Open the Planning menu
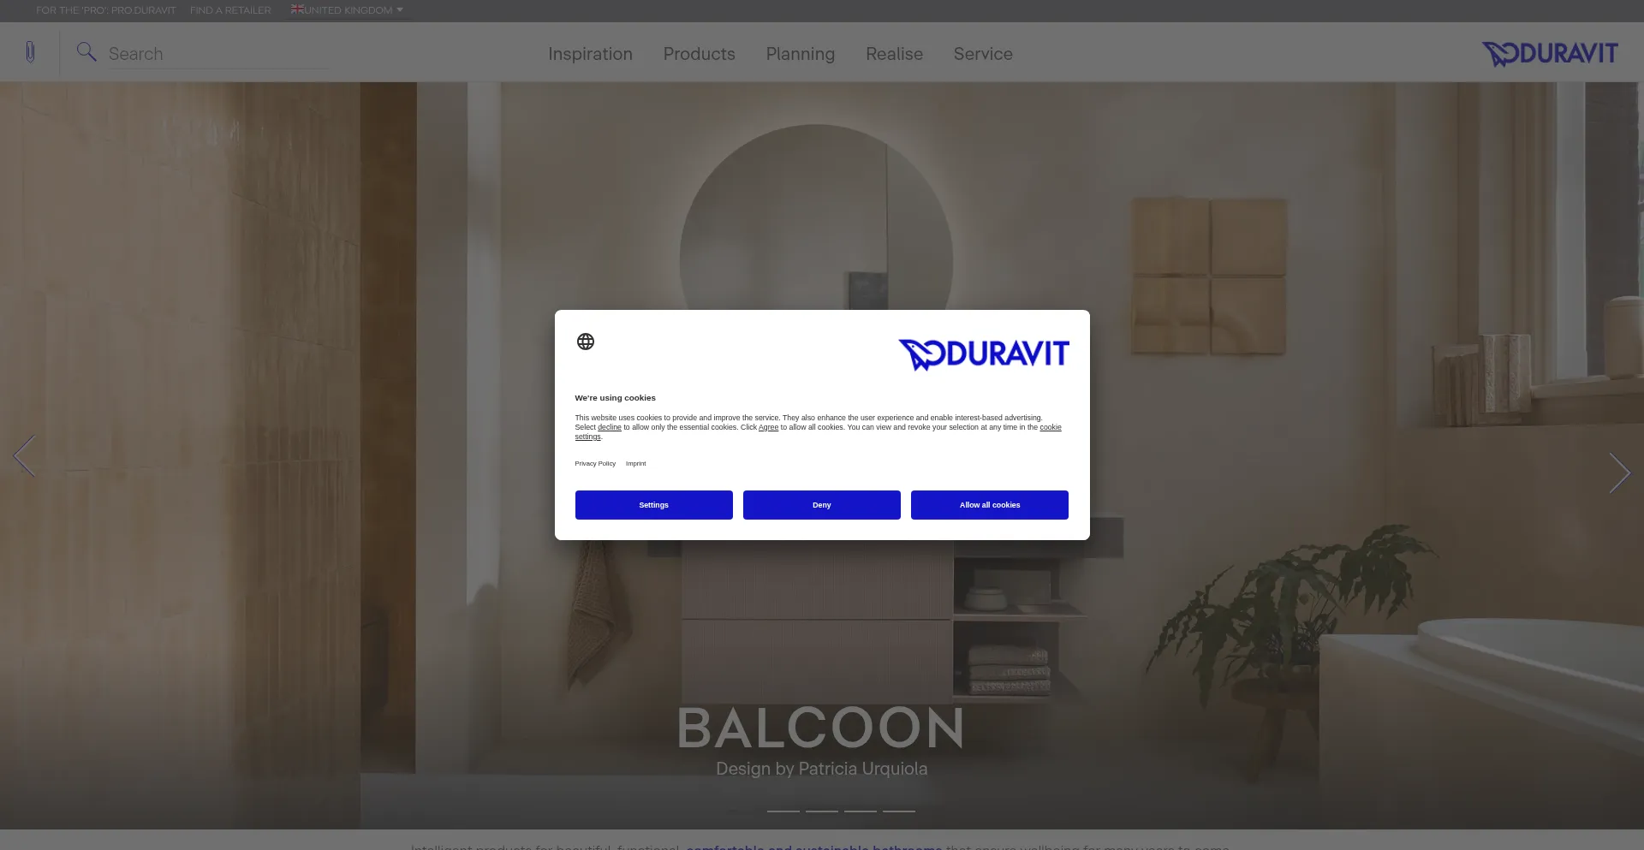The width and height of the screenshot is (1644, 850). 800,54
